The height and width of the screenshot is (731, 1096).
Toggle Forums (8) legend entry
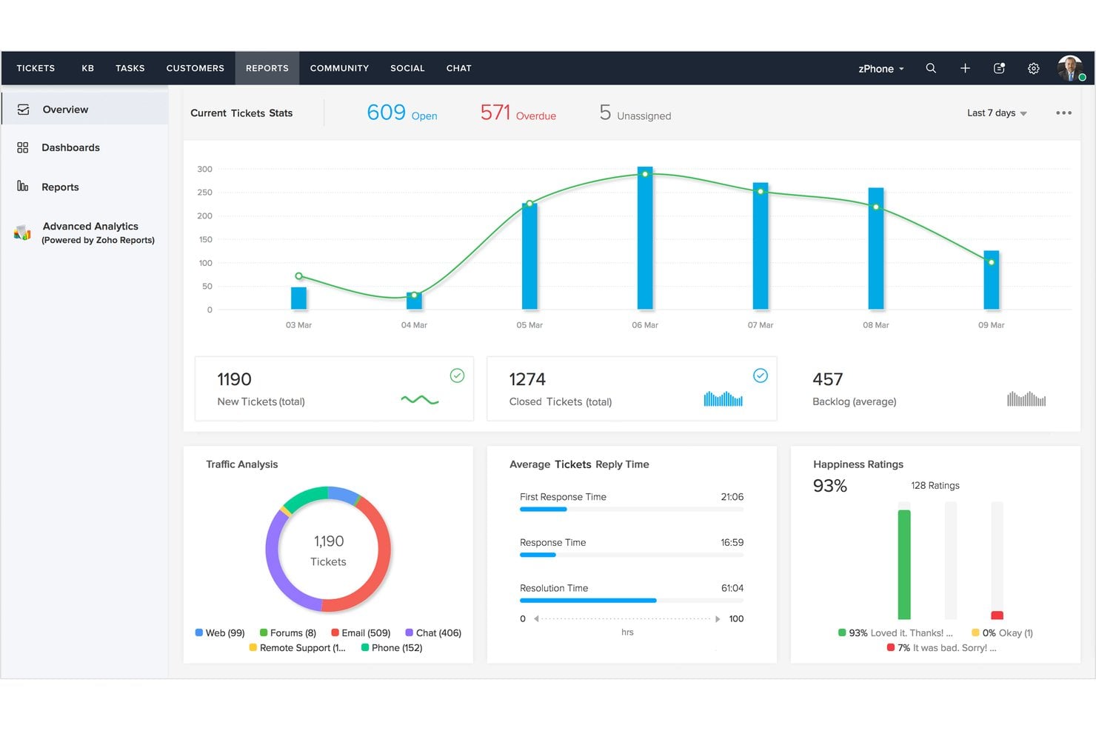pyautogui.click(x=288, y=632)
